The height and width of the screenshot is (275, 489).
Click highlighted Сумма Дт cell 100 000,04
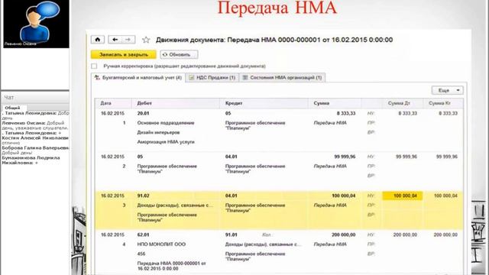pos(403,196)
